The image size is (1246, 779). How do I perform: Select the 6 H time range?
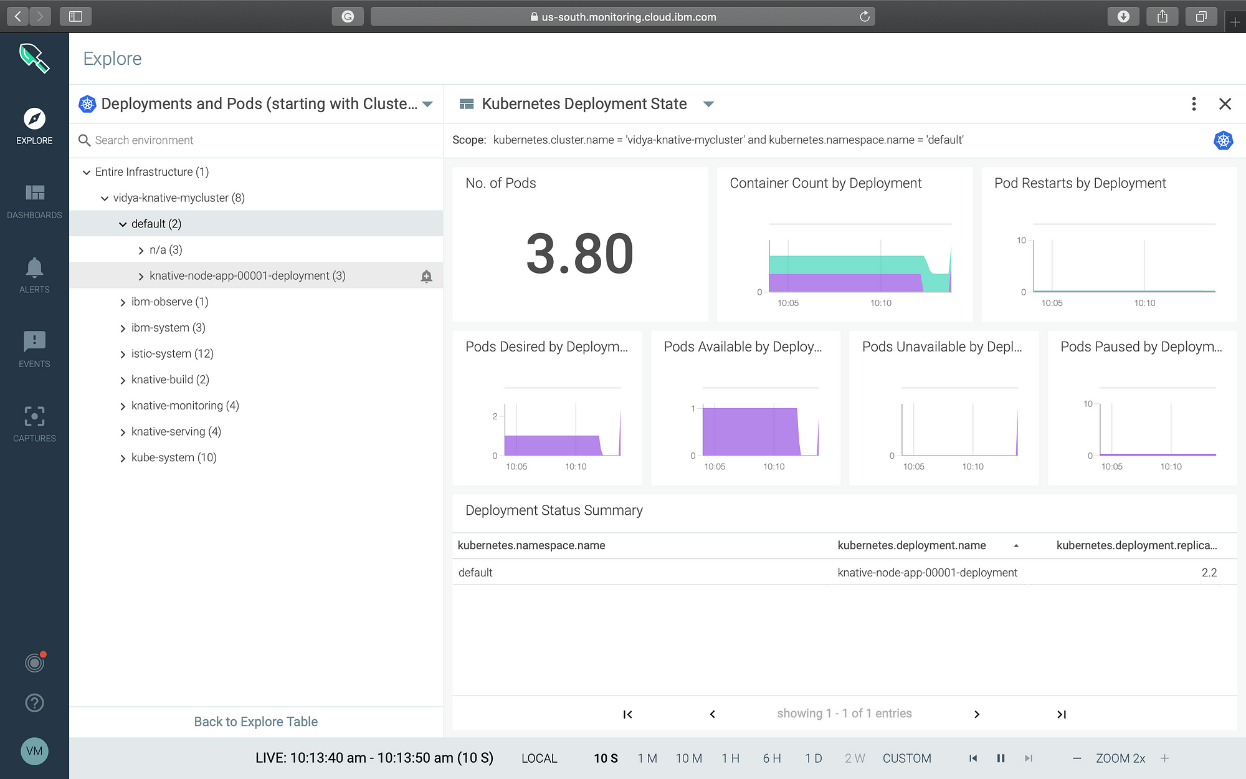tap(772, 758)
